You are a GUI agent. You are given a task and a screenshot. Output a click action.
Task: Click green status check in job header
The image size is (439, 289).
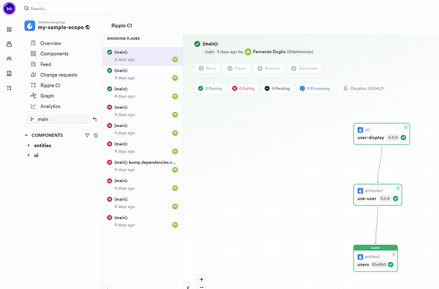pos(197,44)
